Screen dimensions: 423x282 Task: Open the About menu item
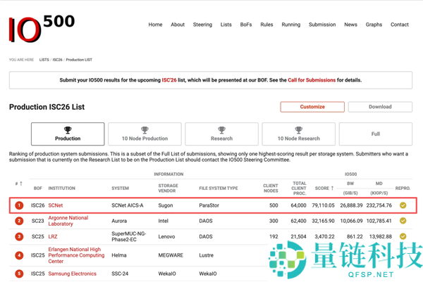178,25
